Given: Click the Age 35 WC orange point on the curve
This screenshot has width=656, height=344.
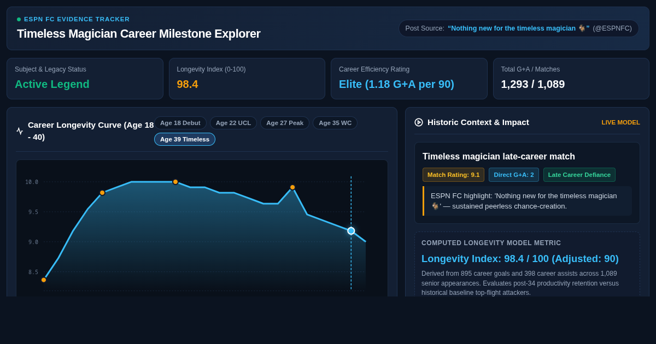Looking at the screenshot, I should pyautogui.click(x=292, y=187).
